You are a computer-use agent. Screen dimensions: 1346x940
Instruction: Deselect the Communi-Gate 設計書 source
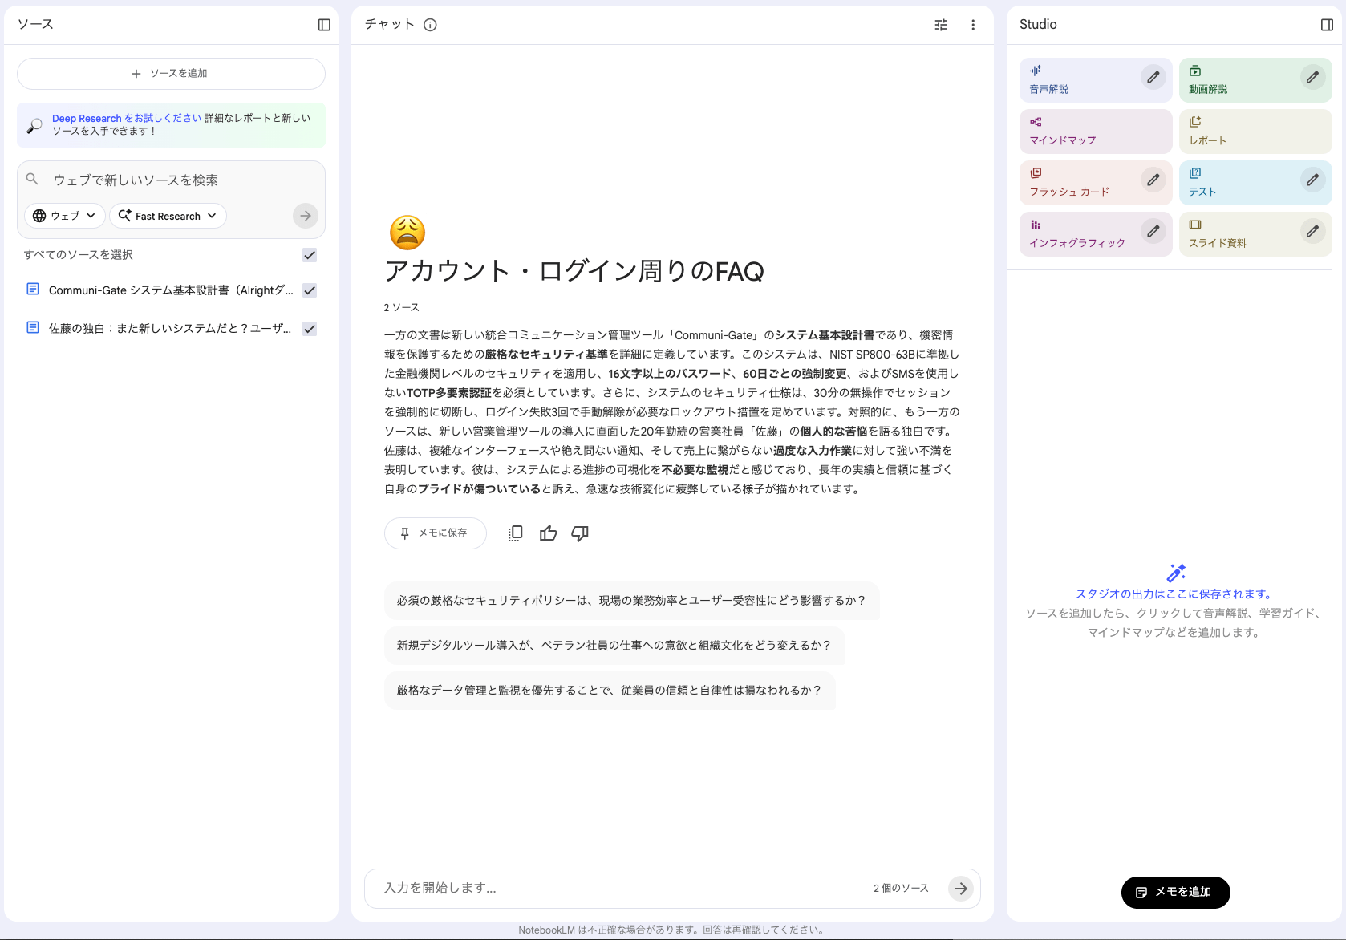pyautogui.click(x=309, y=290)
